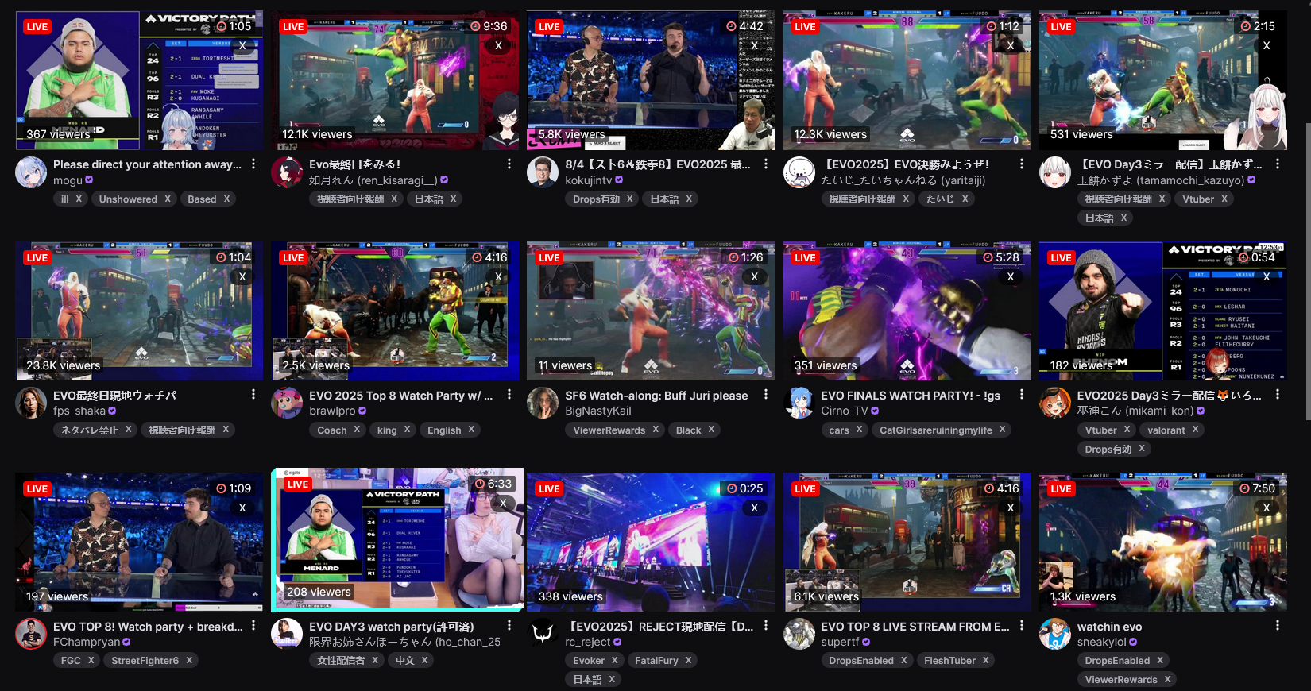This screenshot has height=691, width=1311.
Task: Open rc_reject's channel avatar icon
Action: (543, 634)
